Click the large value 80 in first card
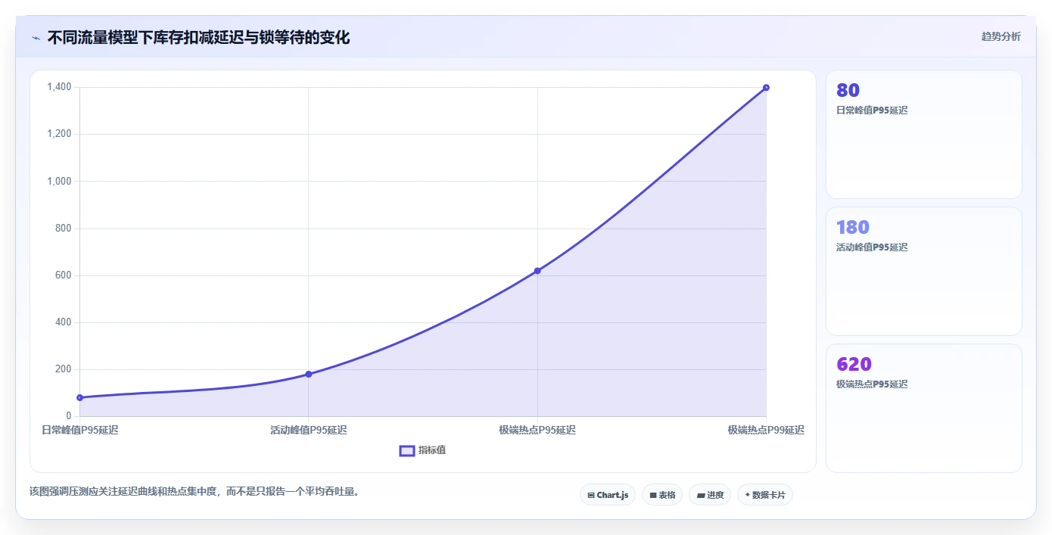The width and height of the screenshot is (1052, 535). point(848,90)
